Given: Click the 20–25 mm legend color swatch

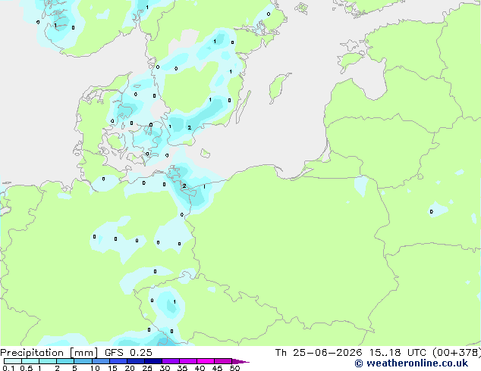Looking at the screenshot, I should coord(135,361).
